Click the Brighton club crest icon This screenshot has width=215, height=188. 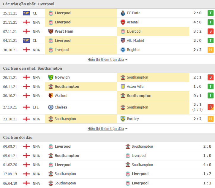tap(123, 50)
